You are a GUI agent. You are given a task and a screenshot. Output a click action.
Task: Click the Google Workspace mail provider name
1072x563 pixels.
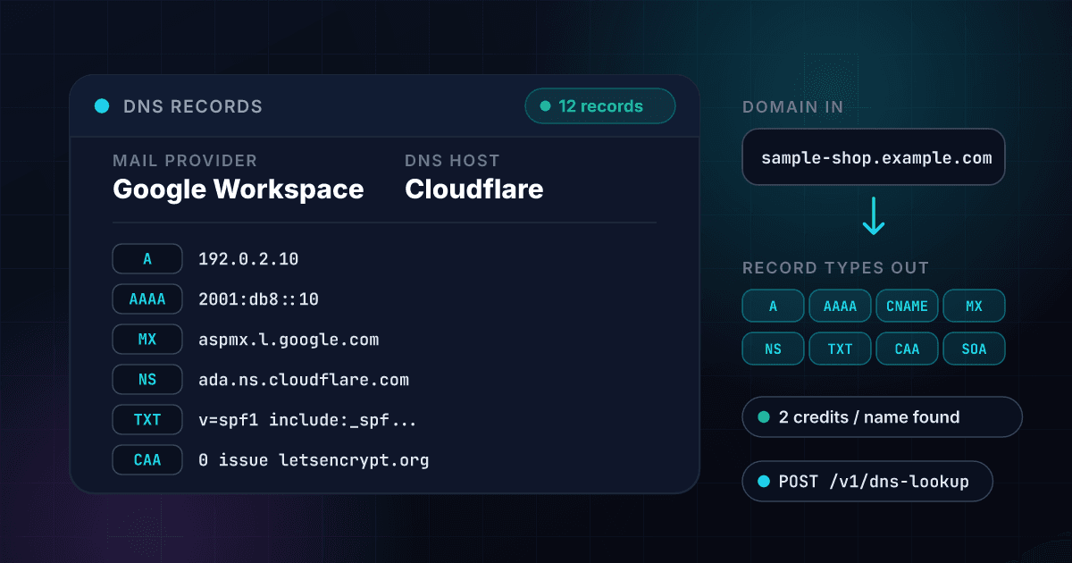pyautogui.click(x=239, y=189)
